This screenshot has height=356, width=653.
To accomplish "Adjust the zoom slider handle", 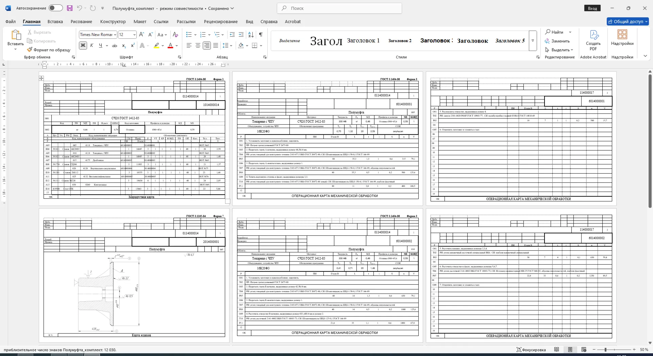I will (605, 350).
